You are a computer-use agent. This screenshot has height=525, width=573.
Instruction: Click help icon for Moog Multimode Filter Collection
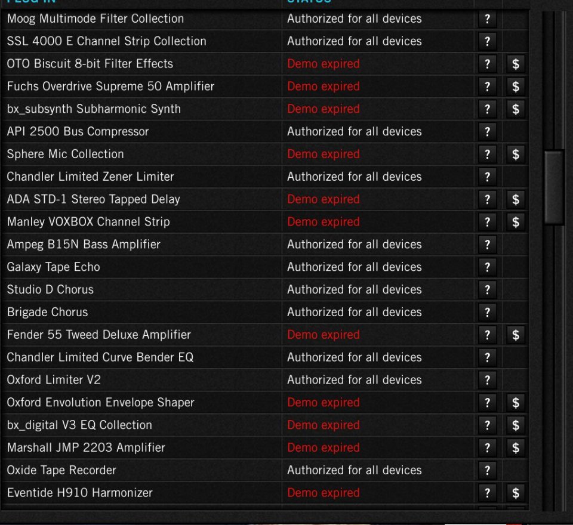pyautogui.click(x=487, y=18)
